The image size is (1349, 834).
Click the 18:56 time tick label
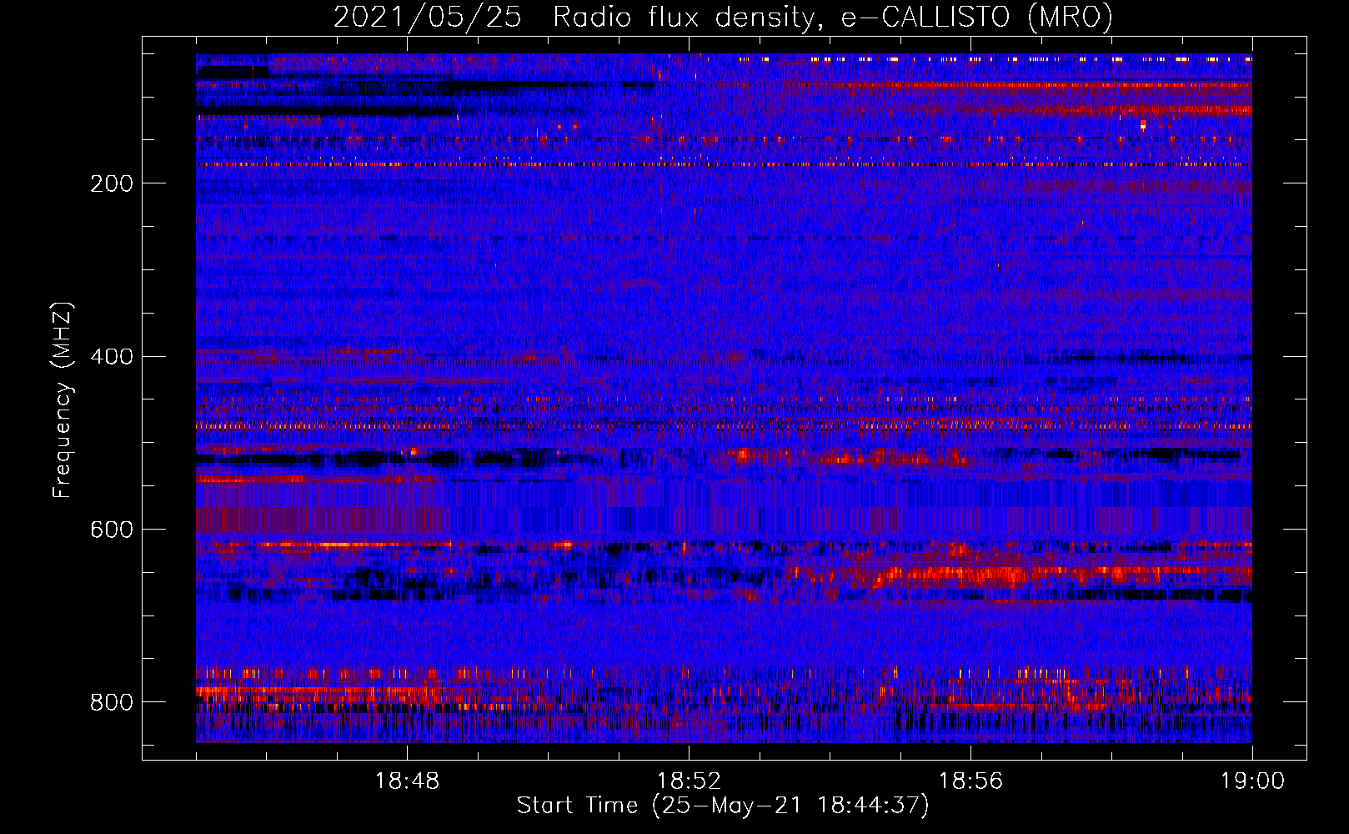970,781
